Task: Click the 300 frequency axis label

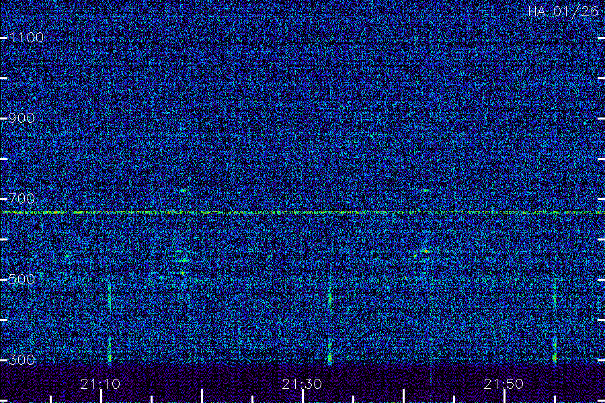Action: [x=22, y=360]
